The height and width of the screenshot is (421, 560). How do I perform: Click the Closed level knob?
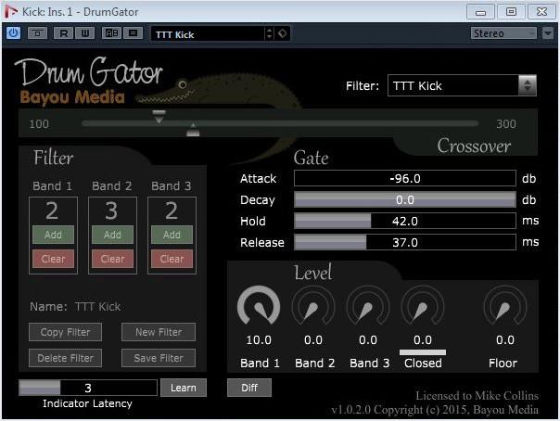(423, 307)
